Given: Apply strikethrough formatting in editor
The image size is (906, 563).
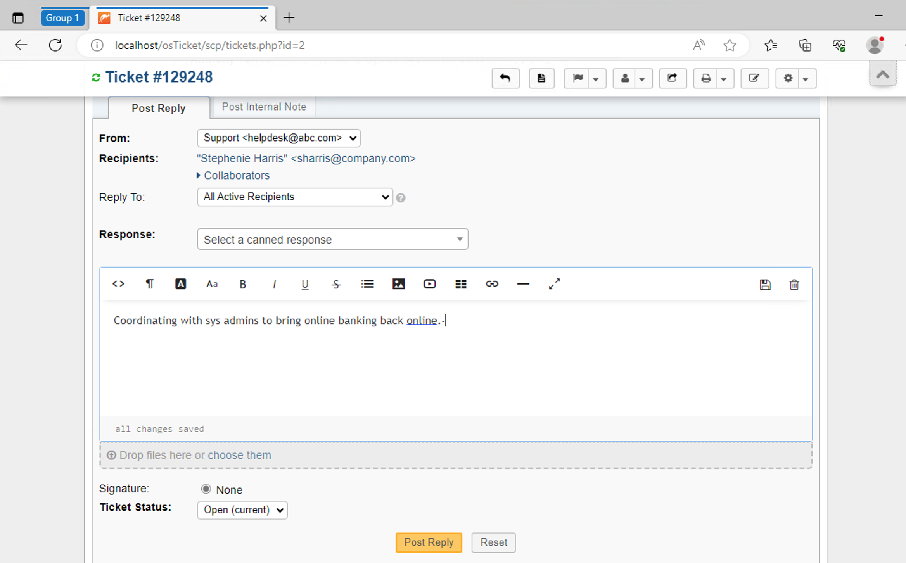Looking at the screenshot, I should (336, 284).
